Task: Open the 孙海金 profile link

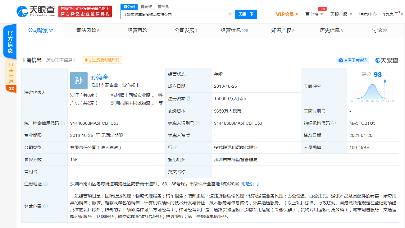Action: click(99, 77)
